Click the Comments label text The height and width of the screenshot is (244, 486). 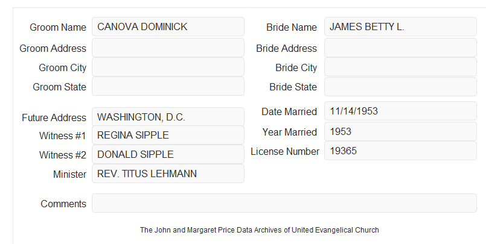[63, 204]
